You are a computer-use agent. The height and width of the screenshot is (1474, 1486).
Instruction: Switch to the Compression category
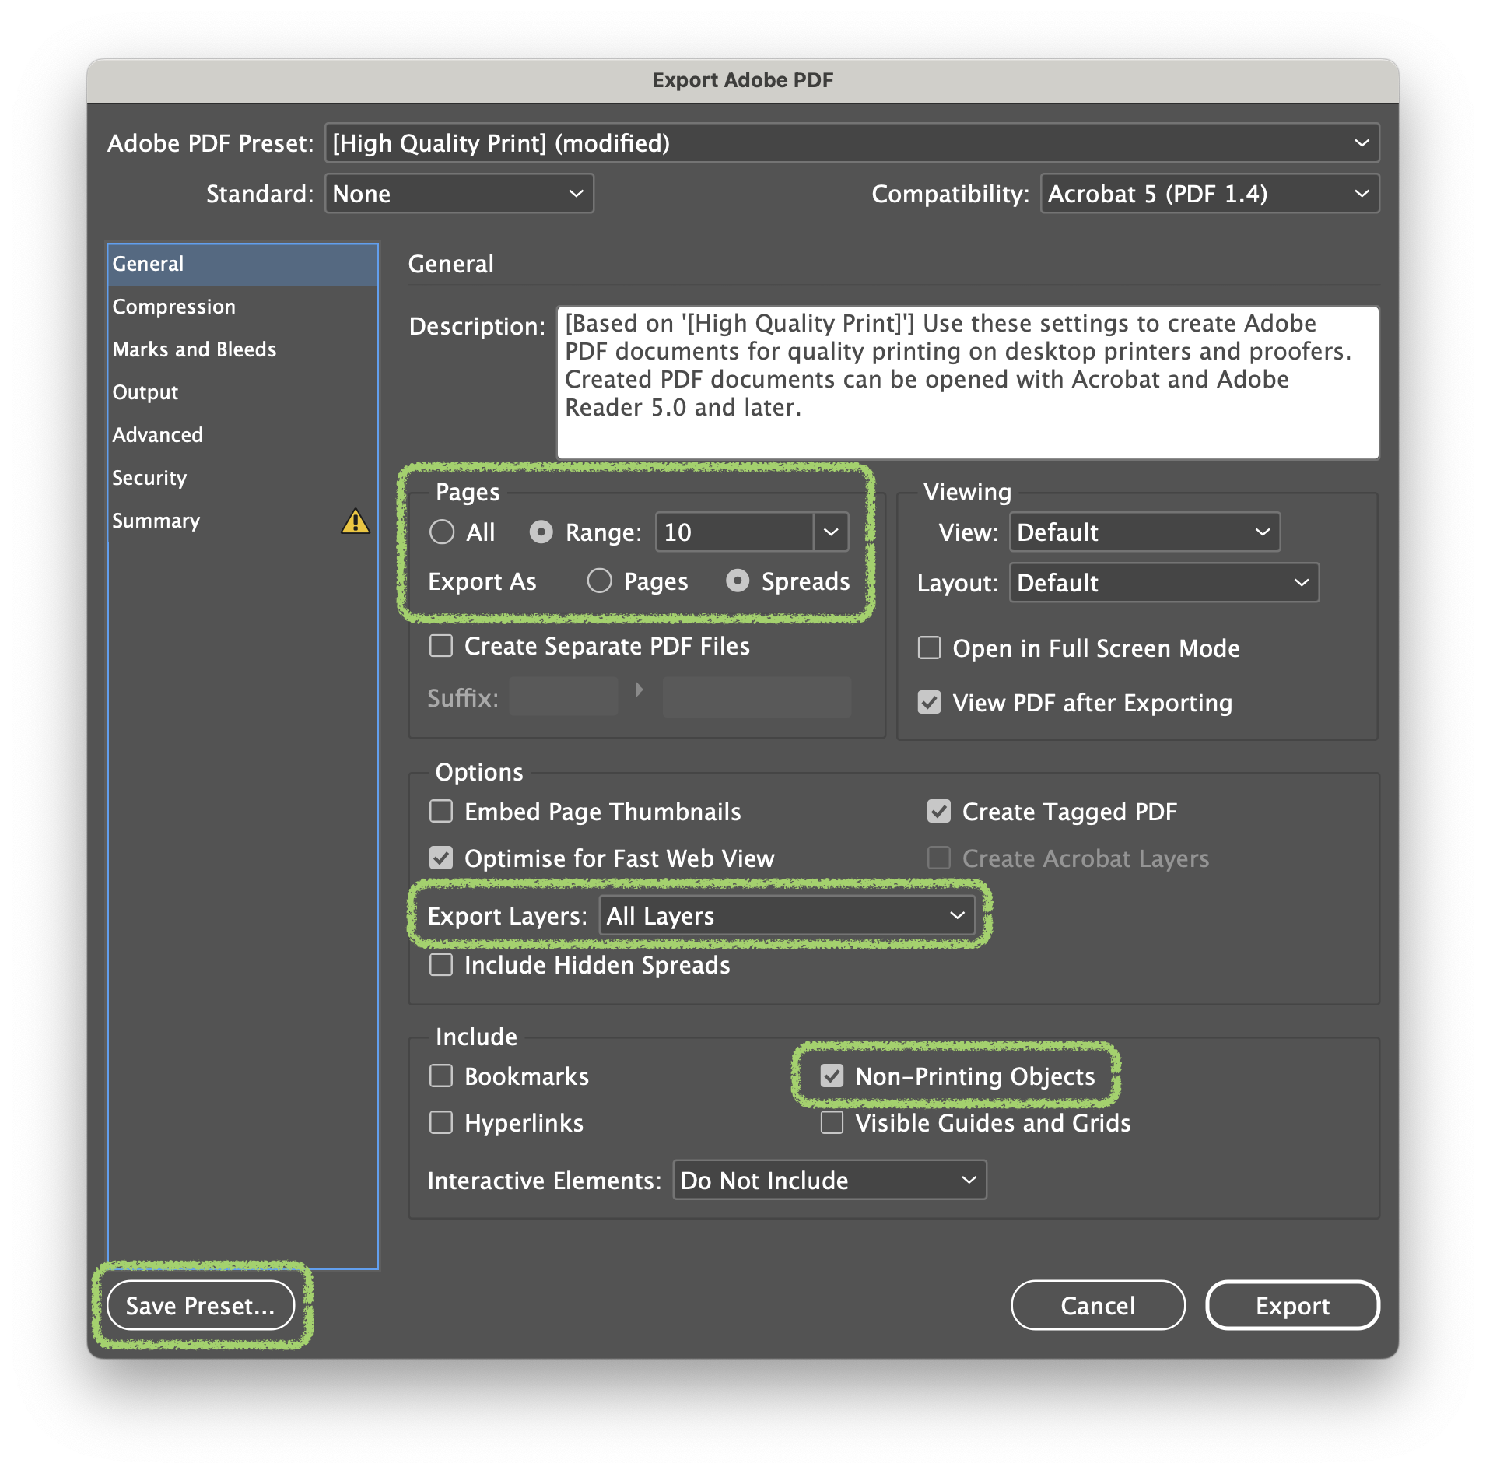tap(243, 307)
